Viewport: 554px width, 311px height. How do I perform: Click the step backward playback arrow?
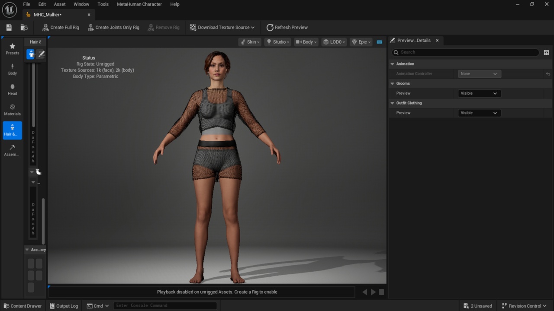click(365, 292)
